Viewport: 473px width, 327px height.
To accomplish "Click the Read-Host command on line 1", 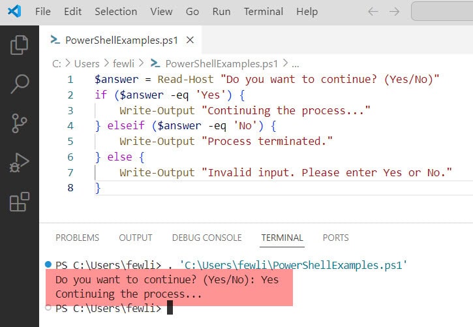I will (x=185, y=80).
